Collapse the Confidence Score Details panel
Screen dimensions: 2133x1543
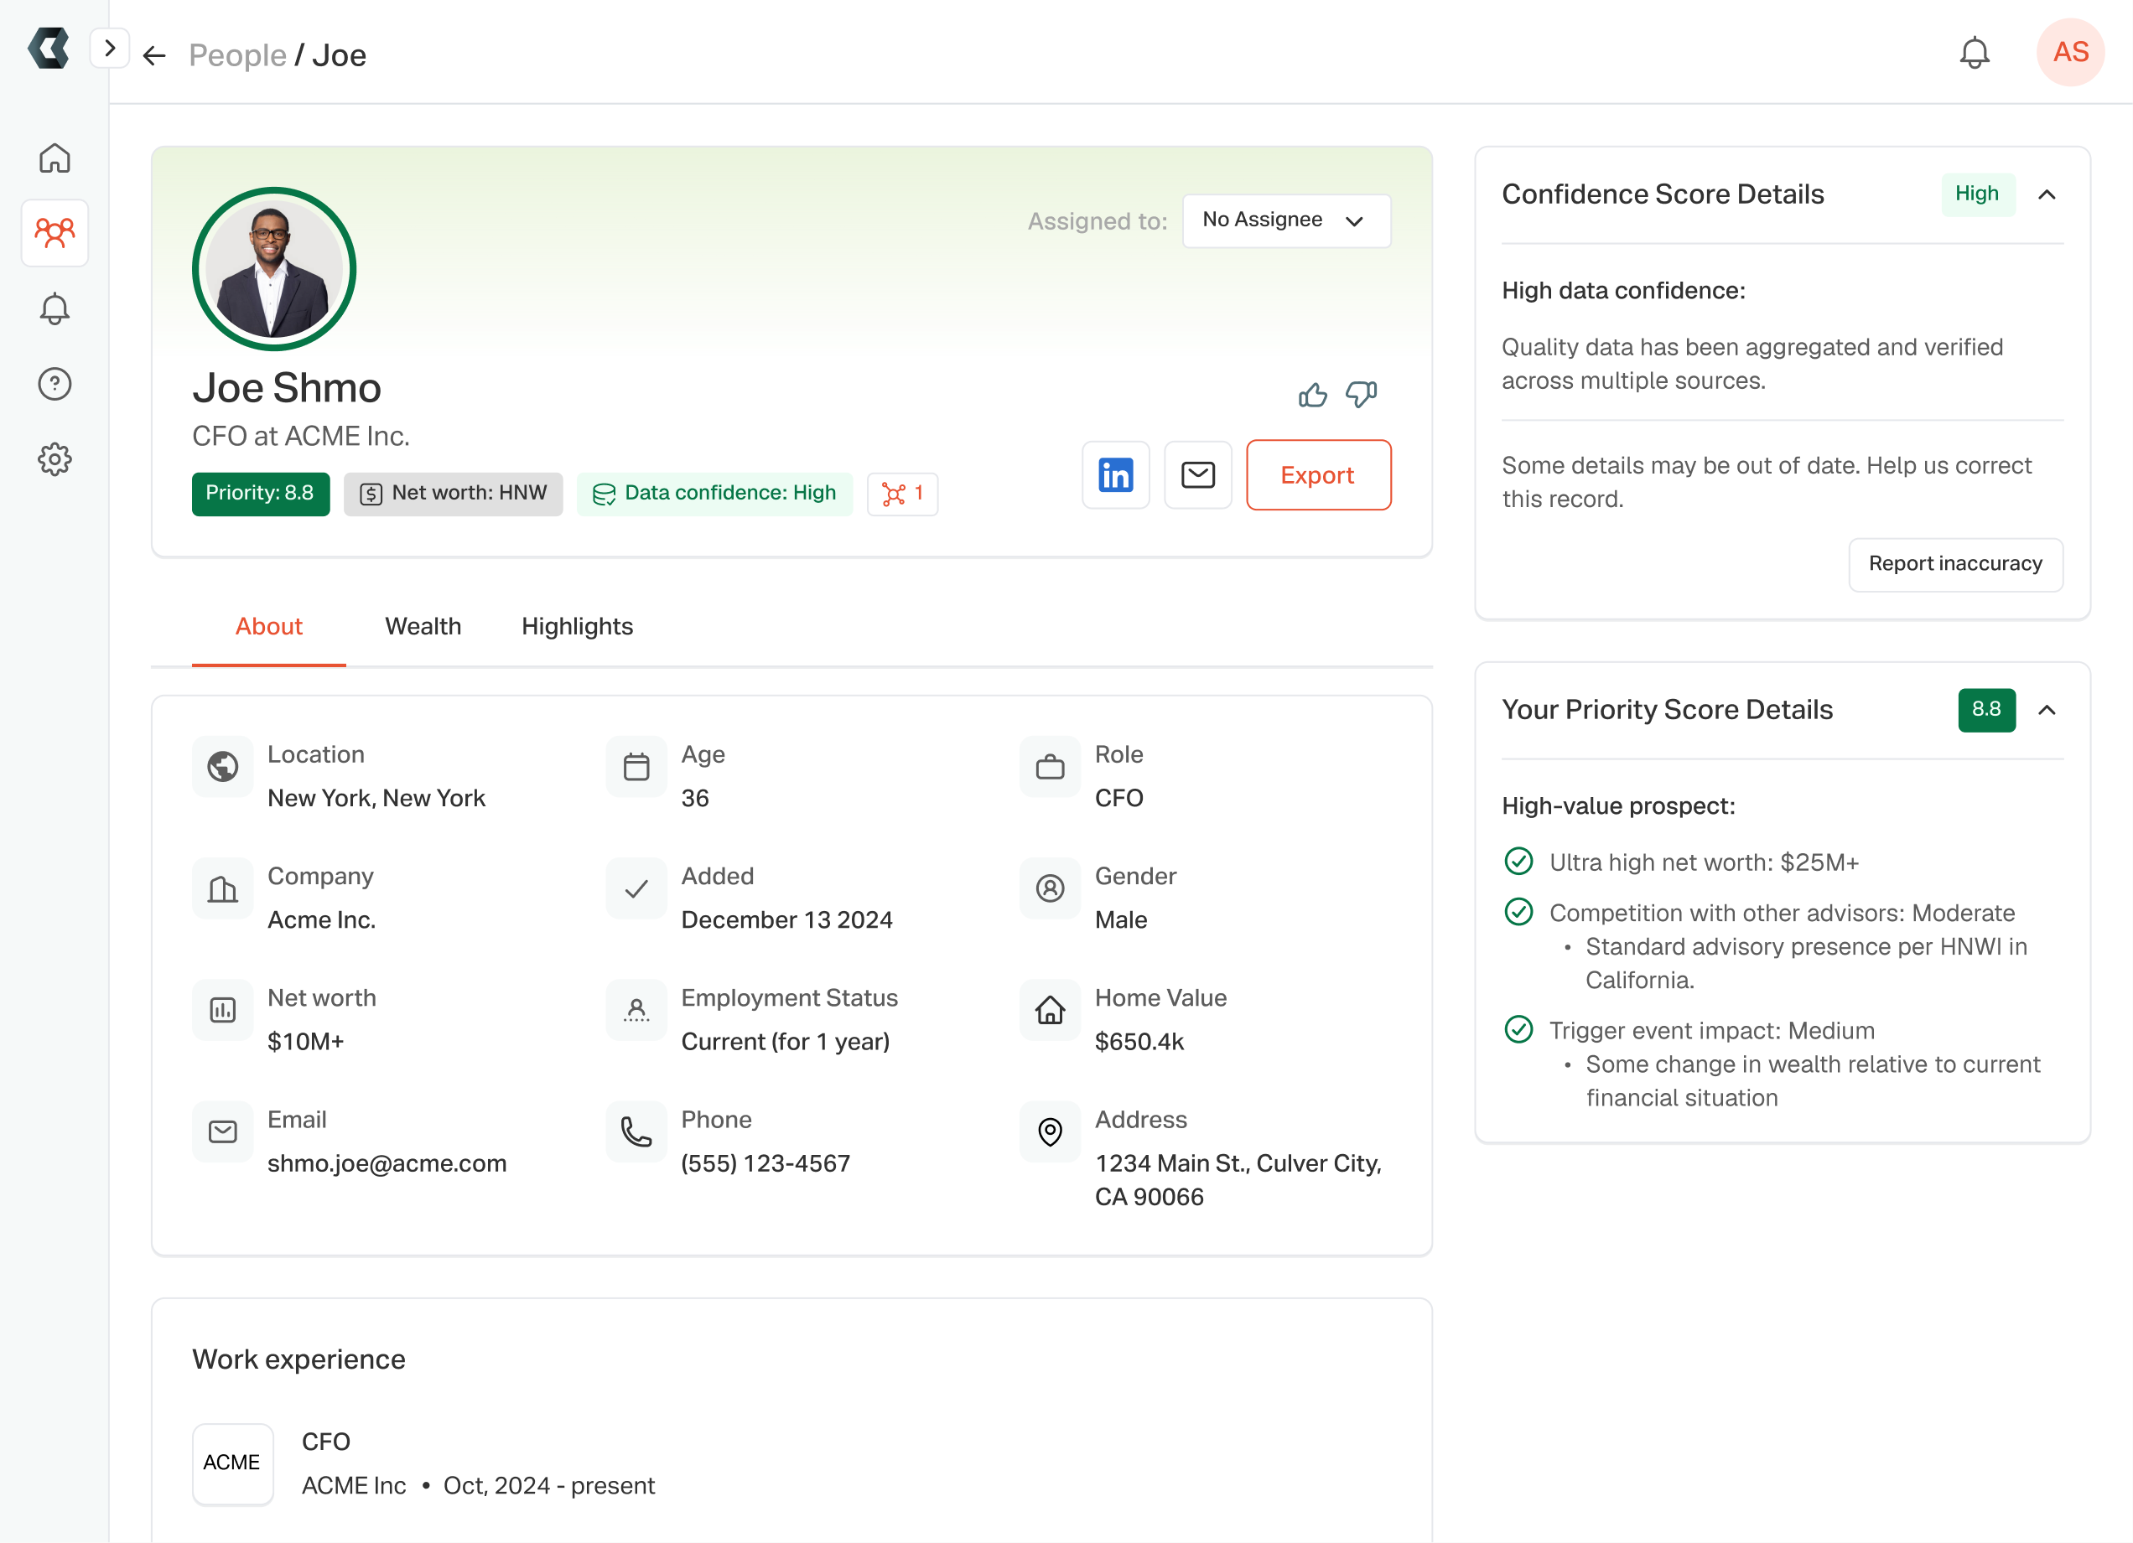(2047, 194)
